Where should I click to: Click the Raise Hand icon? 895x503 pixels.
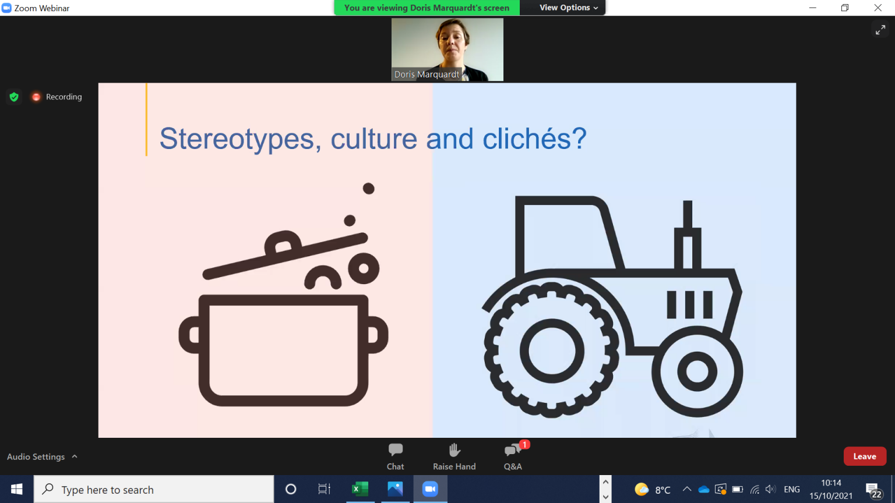pos(454,450)
